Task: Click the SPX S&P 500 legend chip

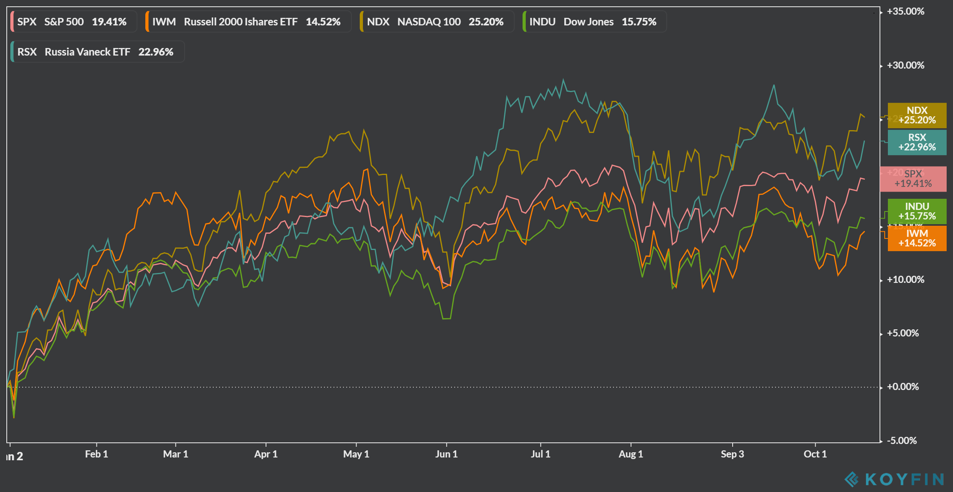Action: 73,21
